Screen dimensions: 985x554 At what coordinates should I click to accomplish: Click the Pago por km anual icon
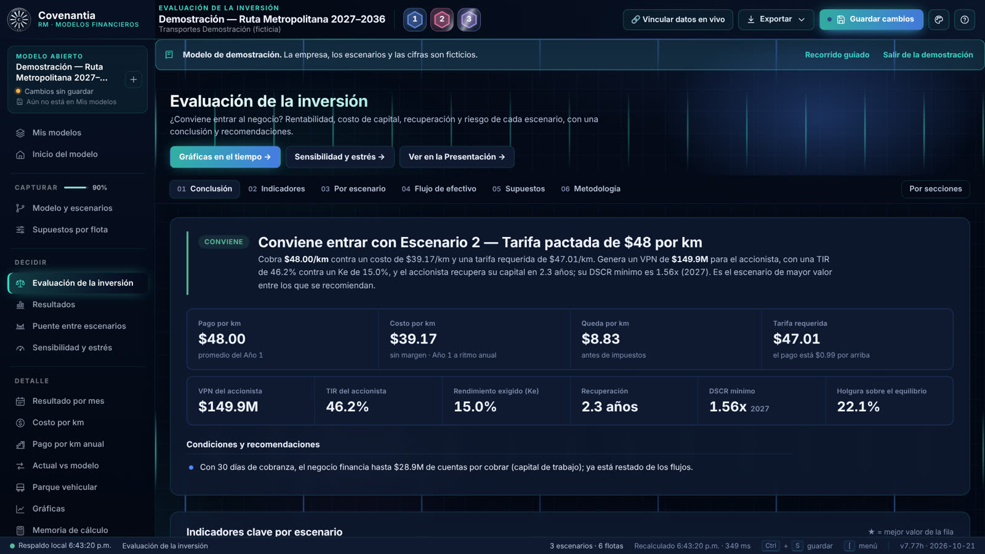click(x=20, y=444)
